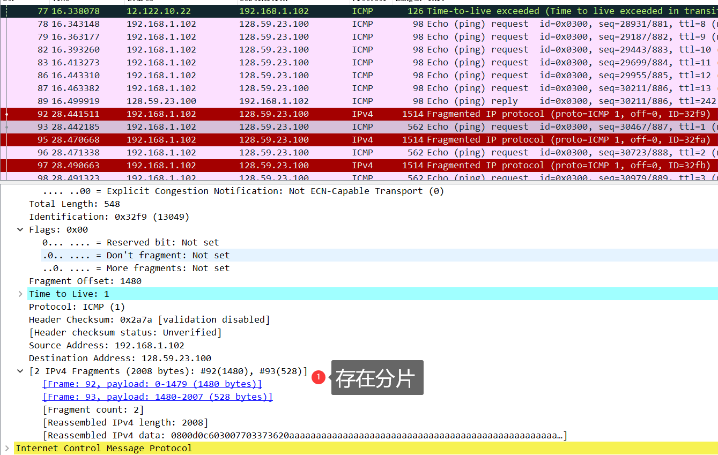The image size is (718, 455).
Task: Select the Protocol: ICMP (1) field
Action: (x=77, y=307)
